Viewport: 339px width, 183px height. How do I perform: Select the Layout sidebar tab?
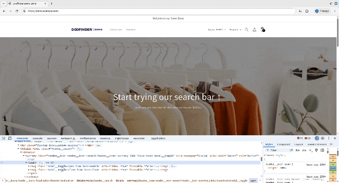click(299, 144)
